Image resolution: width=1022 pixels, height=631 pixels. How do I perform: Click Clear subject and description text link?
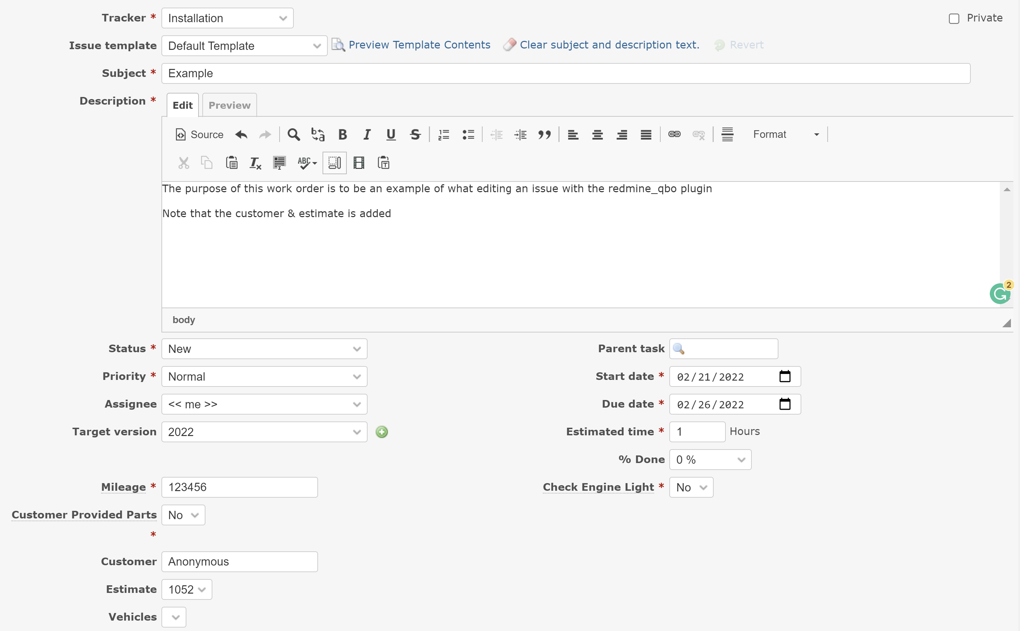pyautogui.click(x=609, y=45)
